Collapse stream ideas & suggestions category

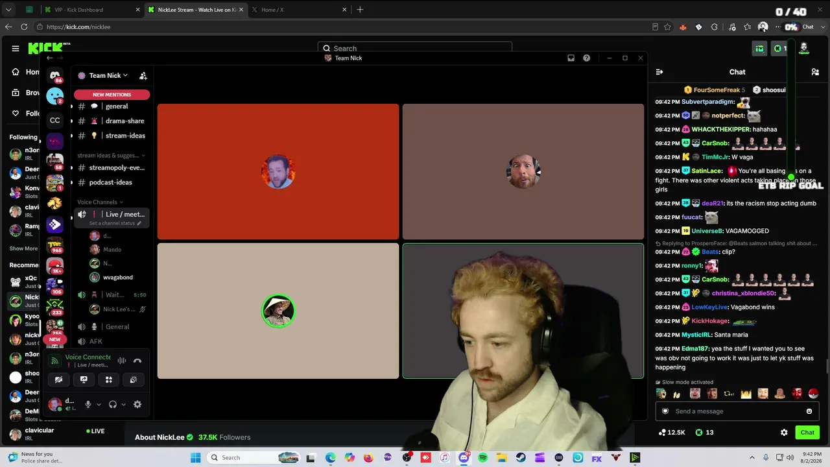111,156
